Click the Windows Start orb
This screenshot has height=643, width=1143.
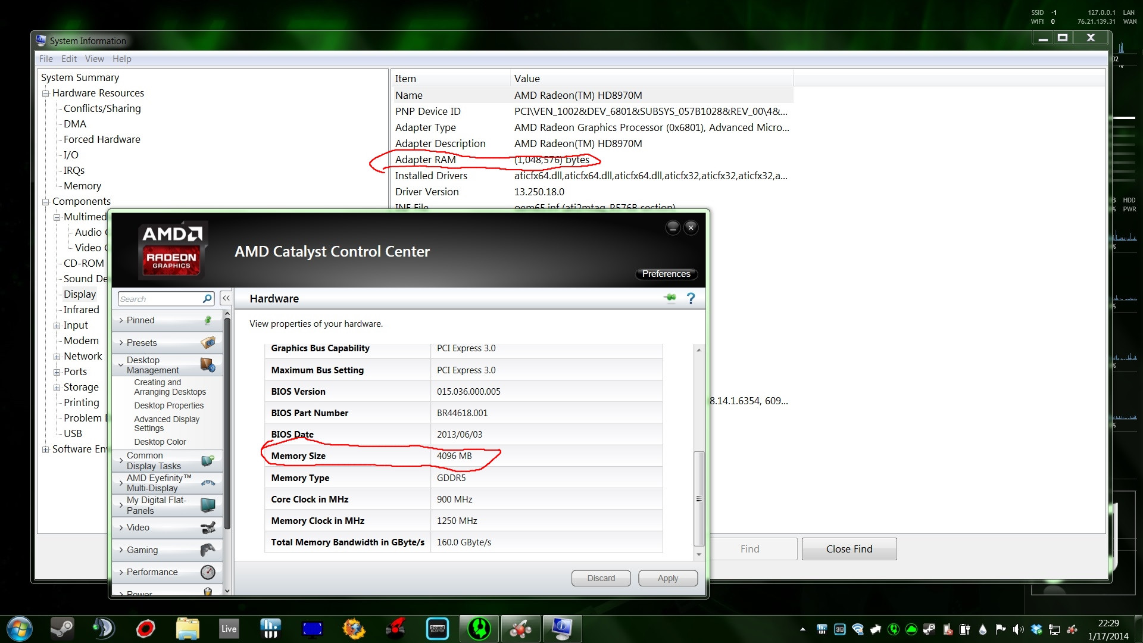(19, 629)
